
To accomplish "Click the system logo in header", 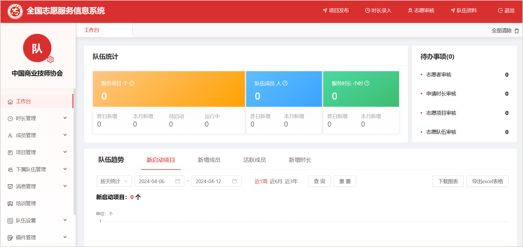I will click(15, 11).
